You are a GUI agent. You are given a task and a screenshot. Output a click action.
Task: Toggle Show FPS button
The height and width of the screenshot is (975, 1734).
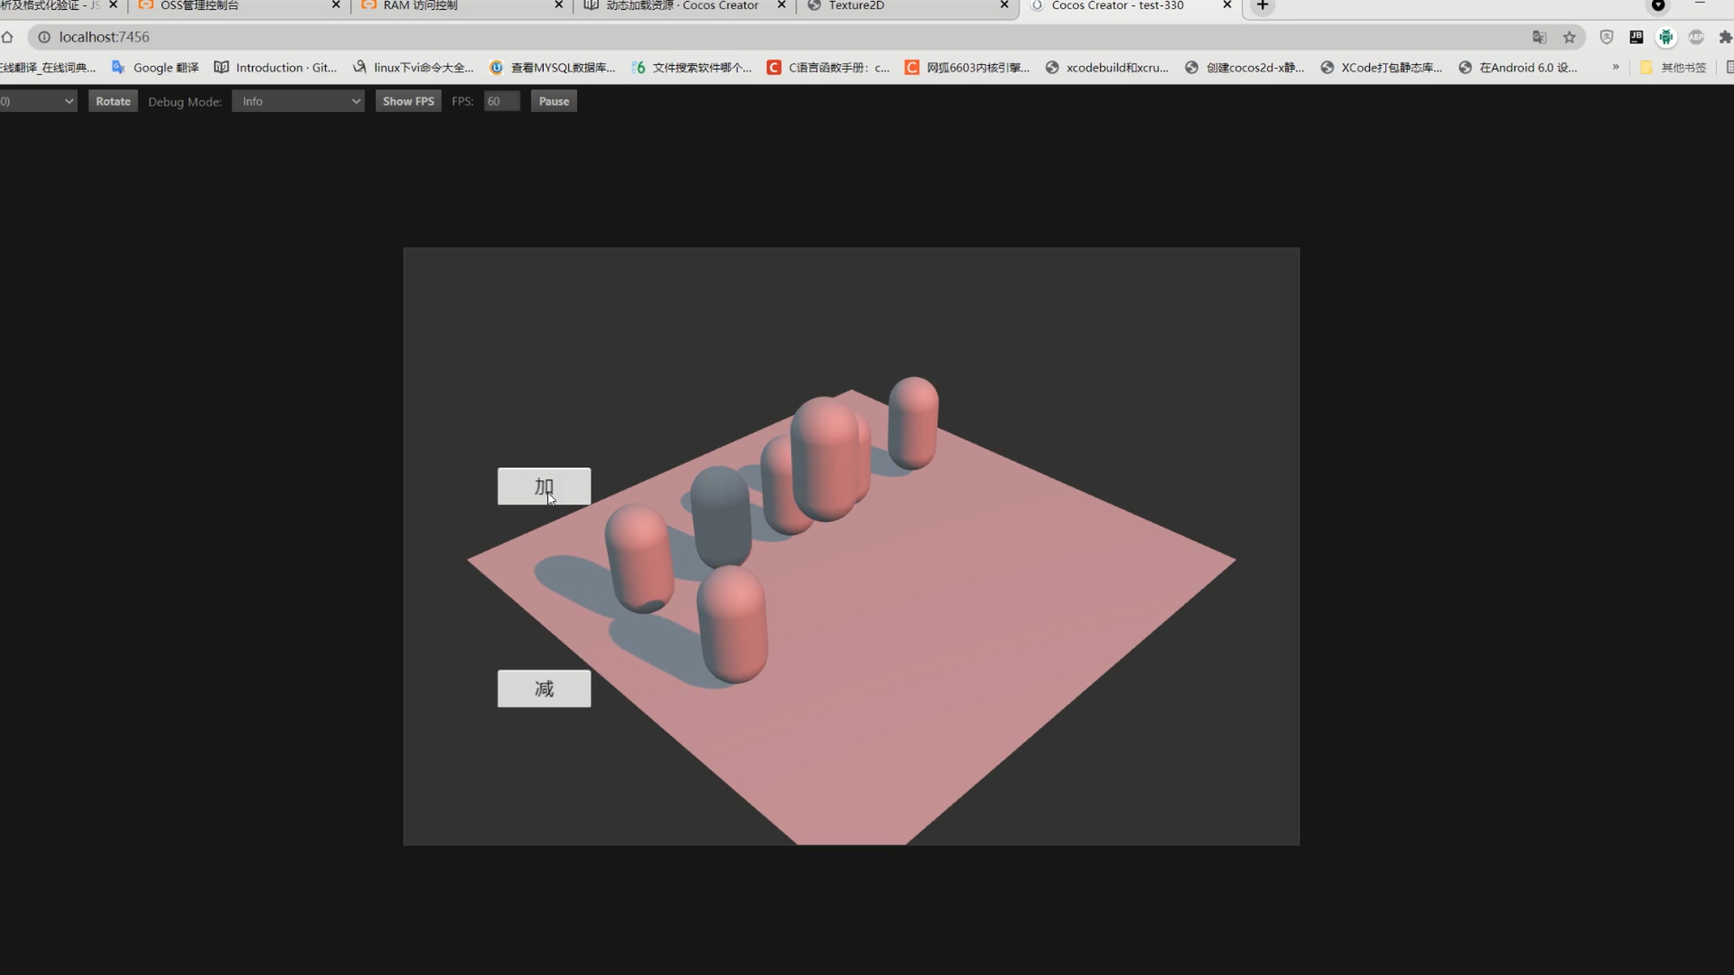(408, 101)
